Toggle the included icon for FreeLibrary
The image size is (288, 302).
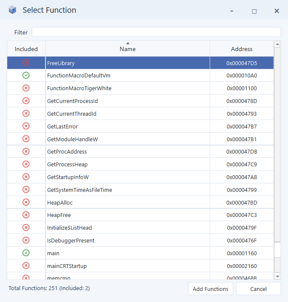click(x=26, y=63)
